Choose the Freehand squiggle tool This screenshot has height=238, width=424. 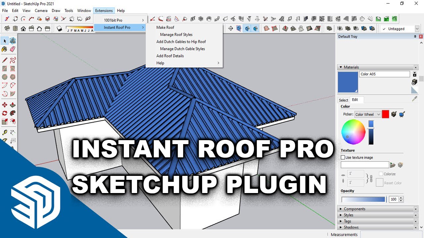pos(13,60)
